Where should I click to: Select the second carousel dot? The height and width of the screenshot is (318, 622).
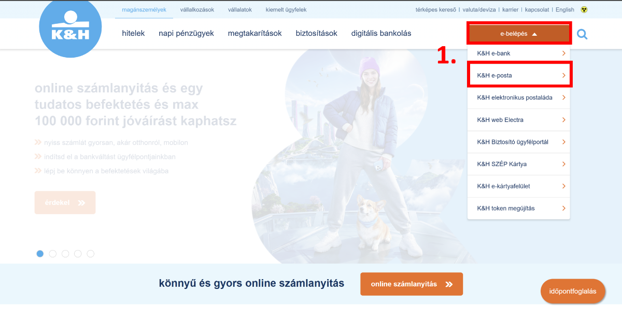[x=53, y=254]
